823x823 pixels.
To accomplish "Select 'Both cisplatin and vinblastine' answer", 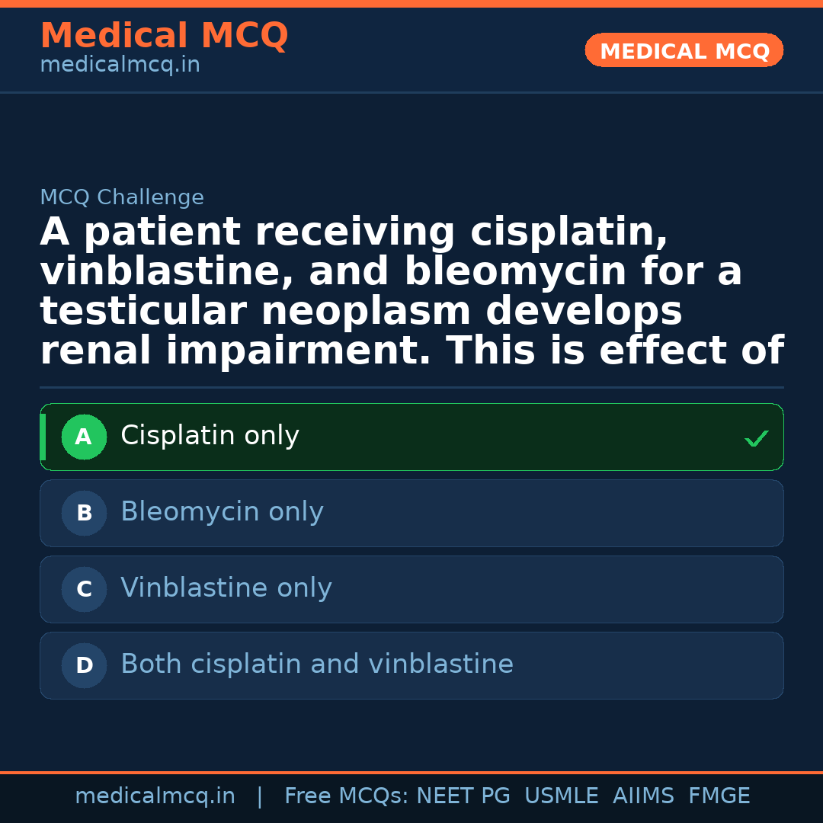I will (317, 664).
